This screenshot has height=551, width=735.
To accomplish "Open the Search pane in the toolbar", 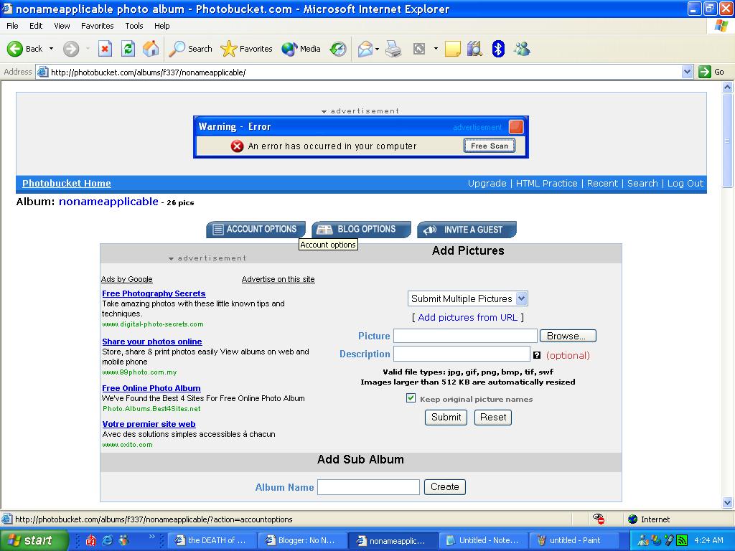I will 190,49.
